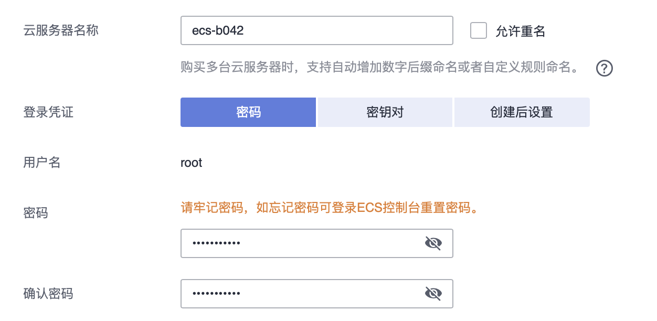The width and height of the screenshot is (657, 321).
Task: Switch to the 密钥对 tab
Action: (x=385, y=112)
